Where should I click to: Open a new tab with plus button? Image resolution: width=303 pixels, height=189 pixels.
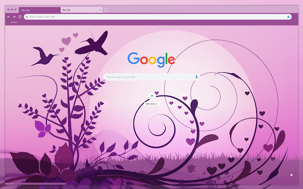(106, 10)
